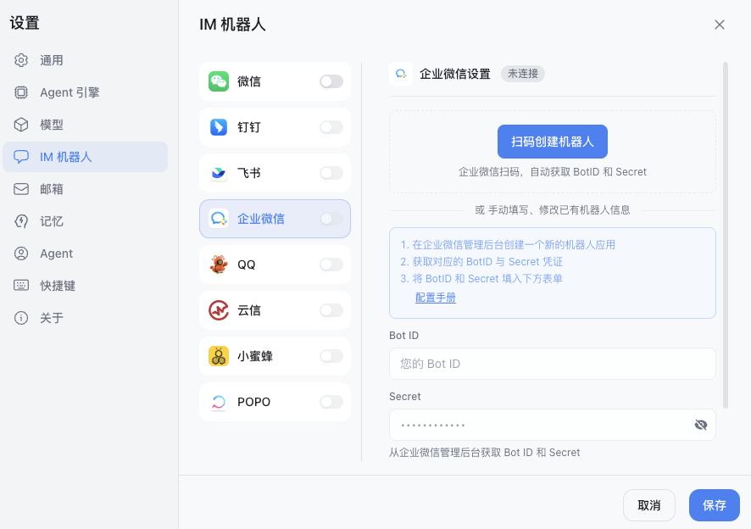
Task: Click the WeChat (微信) app icon
Action: click(x=219, y=81)
